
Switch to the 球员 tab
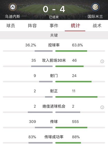tap(11, 26)
